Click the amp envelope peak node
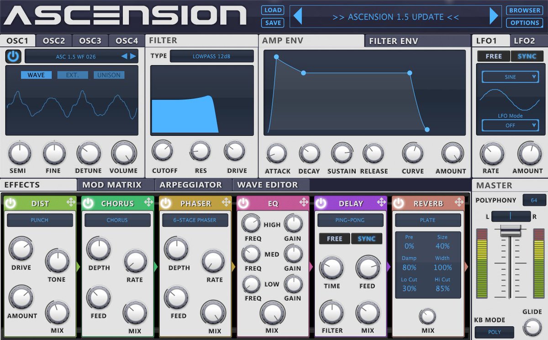The width and height of the screenshot is (548, 340). coord(276,57)
